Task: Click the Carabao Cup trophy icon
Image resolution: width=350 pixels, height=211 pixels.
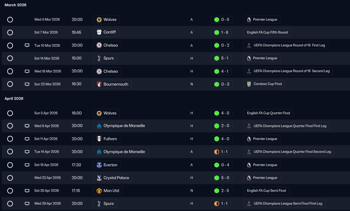Action: coord(249,84)
